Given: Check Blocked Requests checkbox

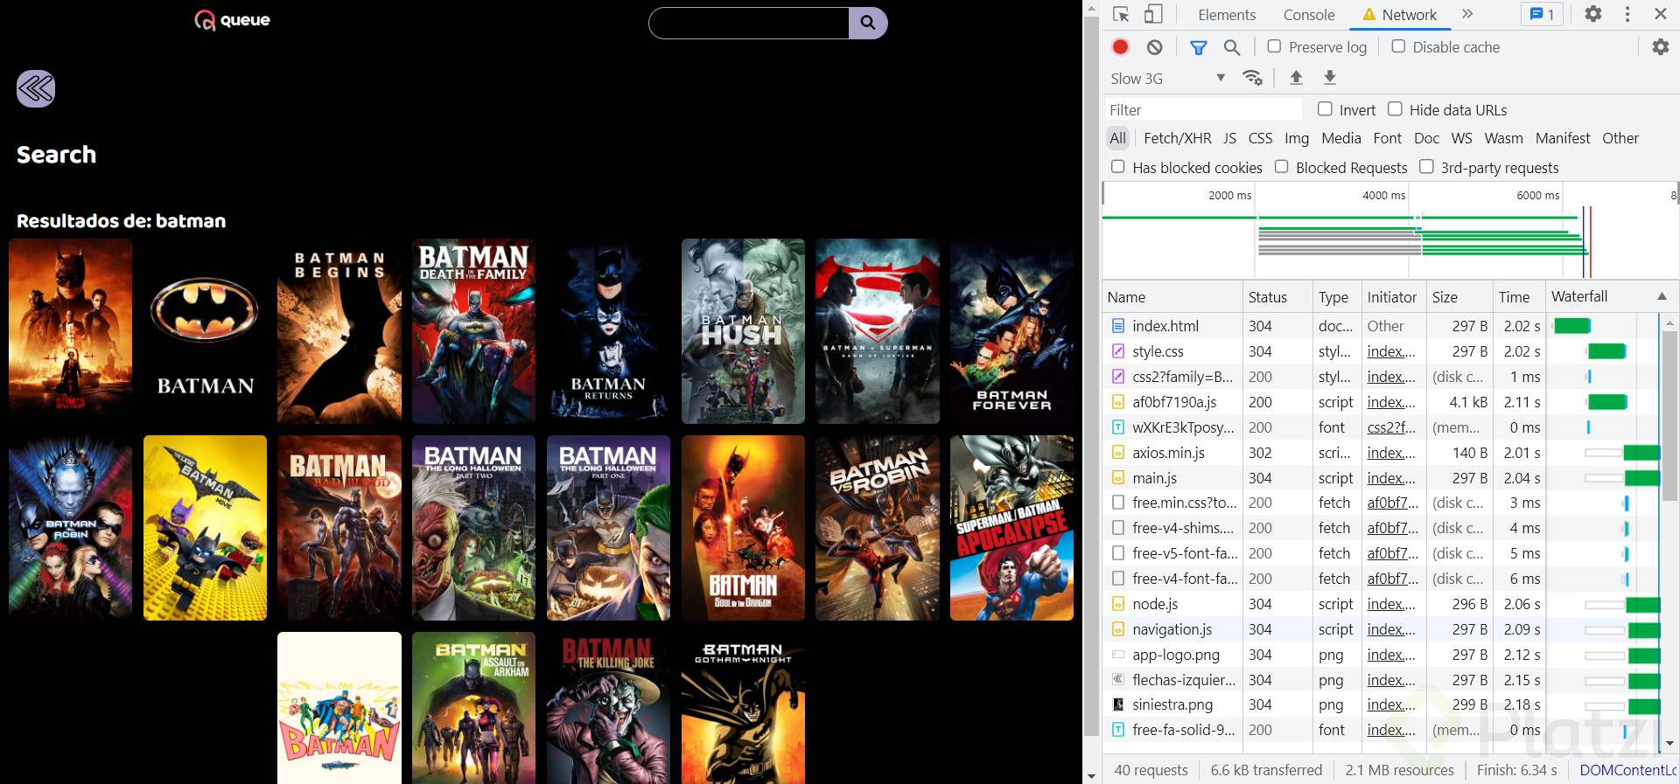Looking at the screenshot, I should click(x=1281, y=167).
